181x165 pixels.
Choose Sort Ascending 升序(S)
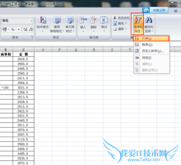coord(151,38)
